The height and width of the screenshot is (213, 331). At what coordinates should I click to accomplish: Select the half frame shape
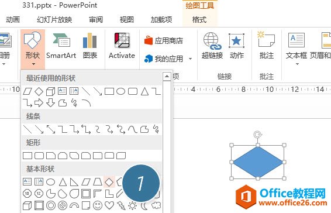tap(98, 194)
